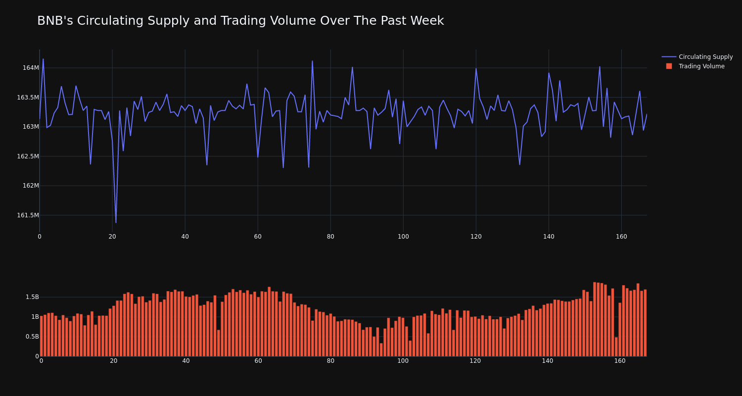Click the lowest supply dip near x=21
The image size is (742, 396).
pyautogui.click(x=116, y=222)
